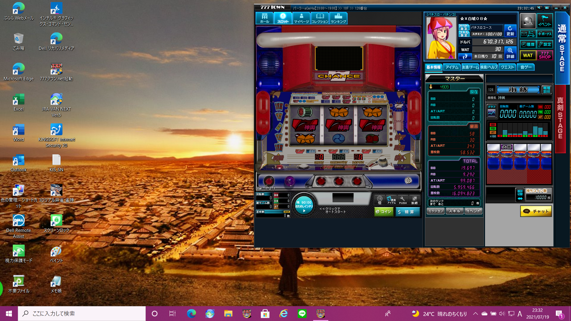Viewport: 571px width, 321px height.
Task: Click the player avatar portrait
Action: point(441,37)
